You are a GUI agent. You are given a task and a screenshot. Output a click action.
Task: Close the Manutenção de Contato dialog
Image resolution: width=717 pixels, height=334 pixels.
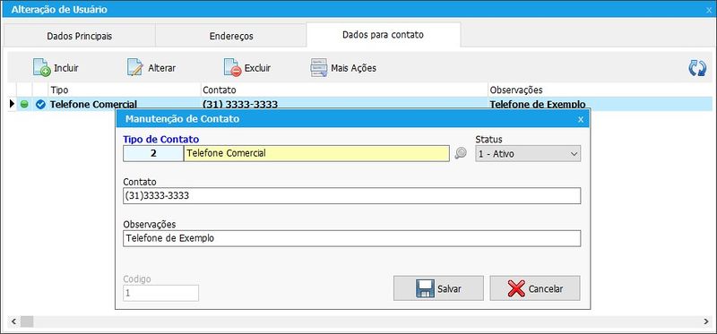(x=581, y=120)
